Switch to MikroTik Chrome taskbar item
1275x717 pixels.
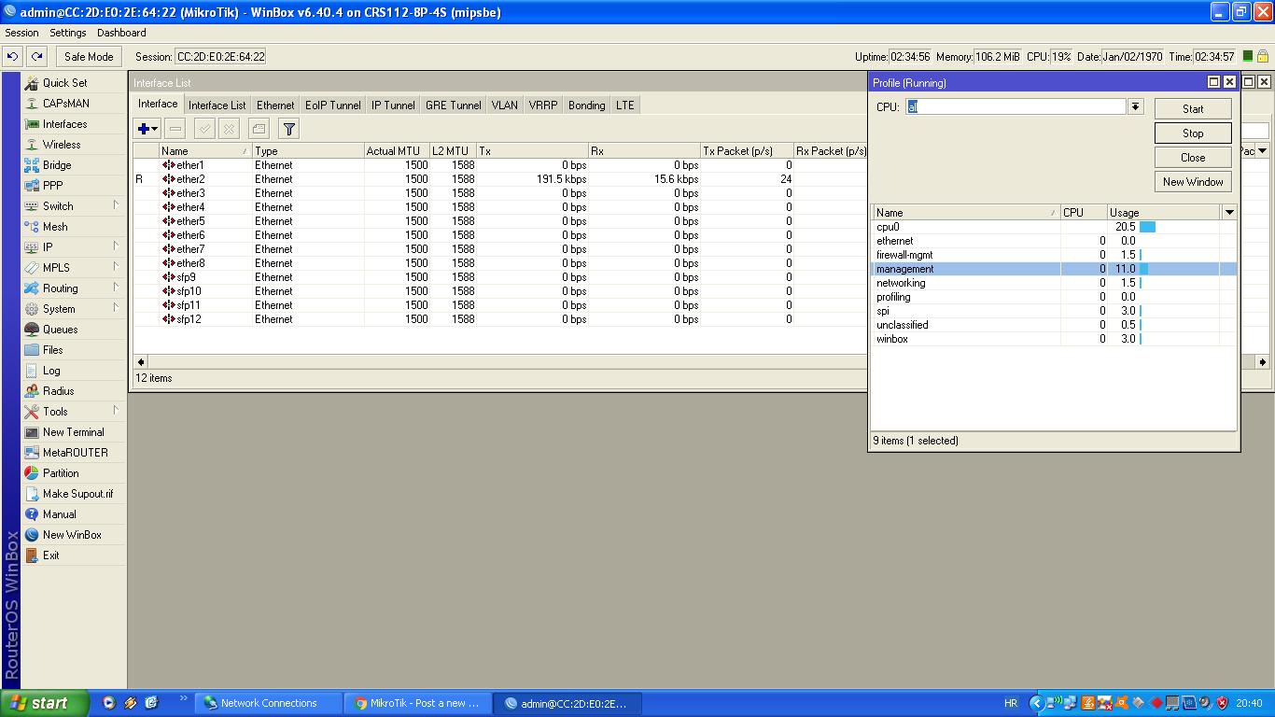pyautogui.click(x=417, y=703)
